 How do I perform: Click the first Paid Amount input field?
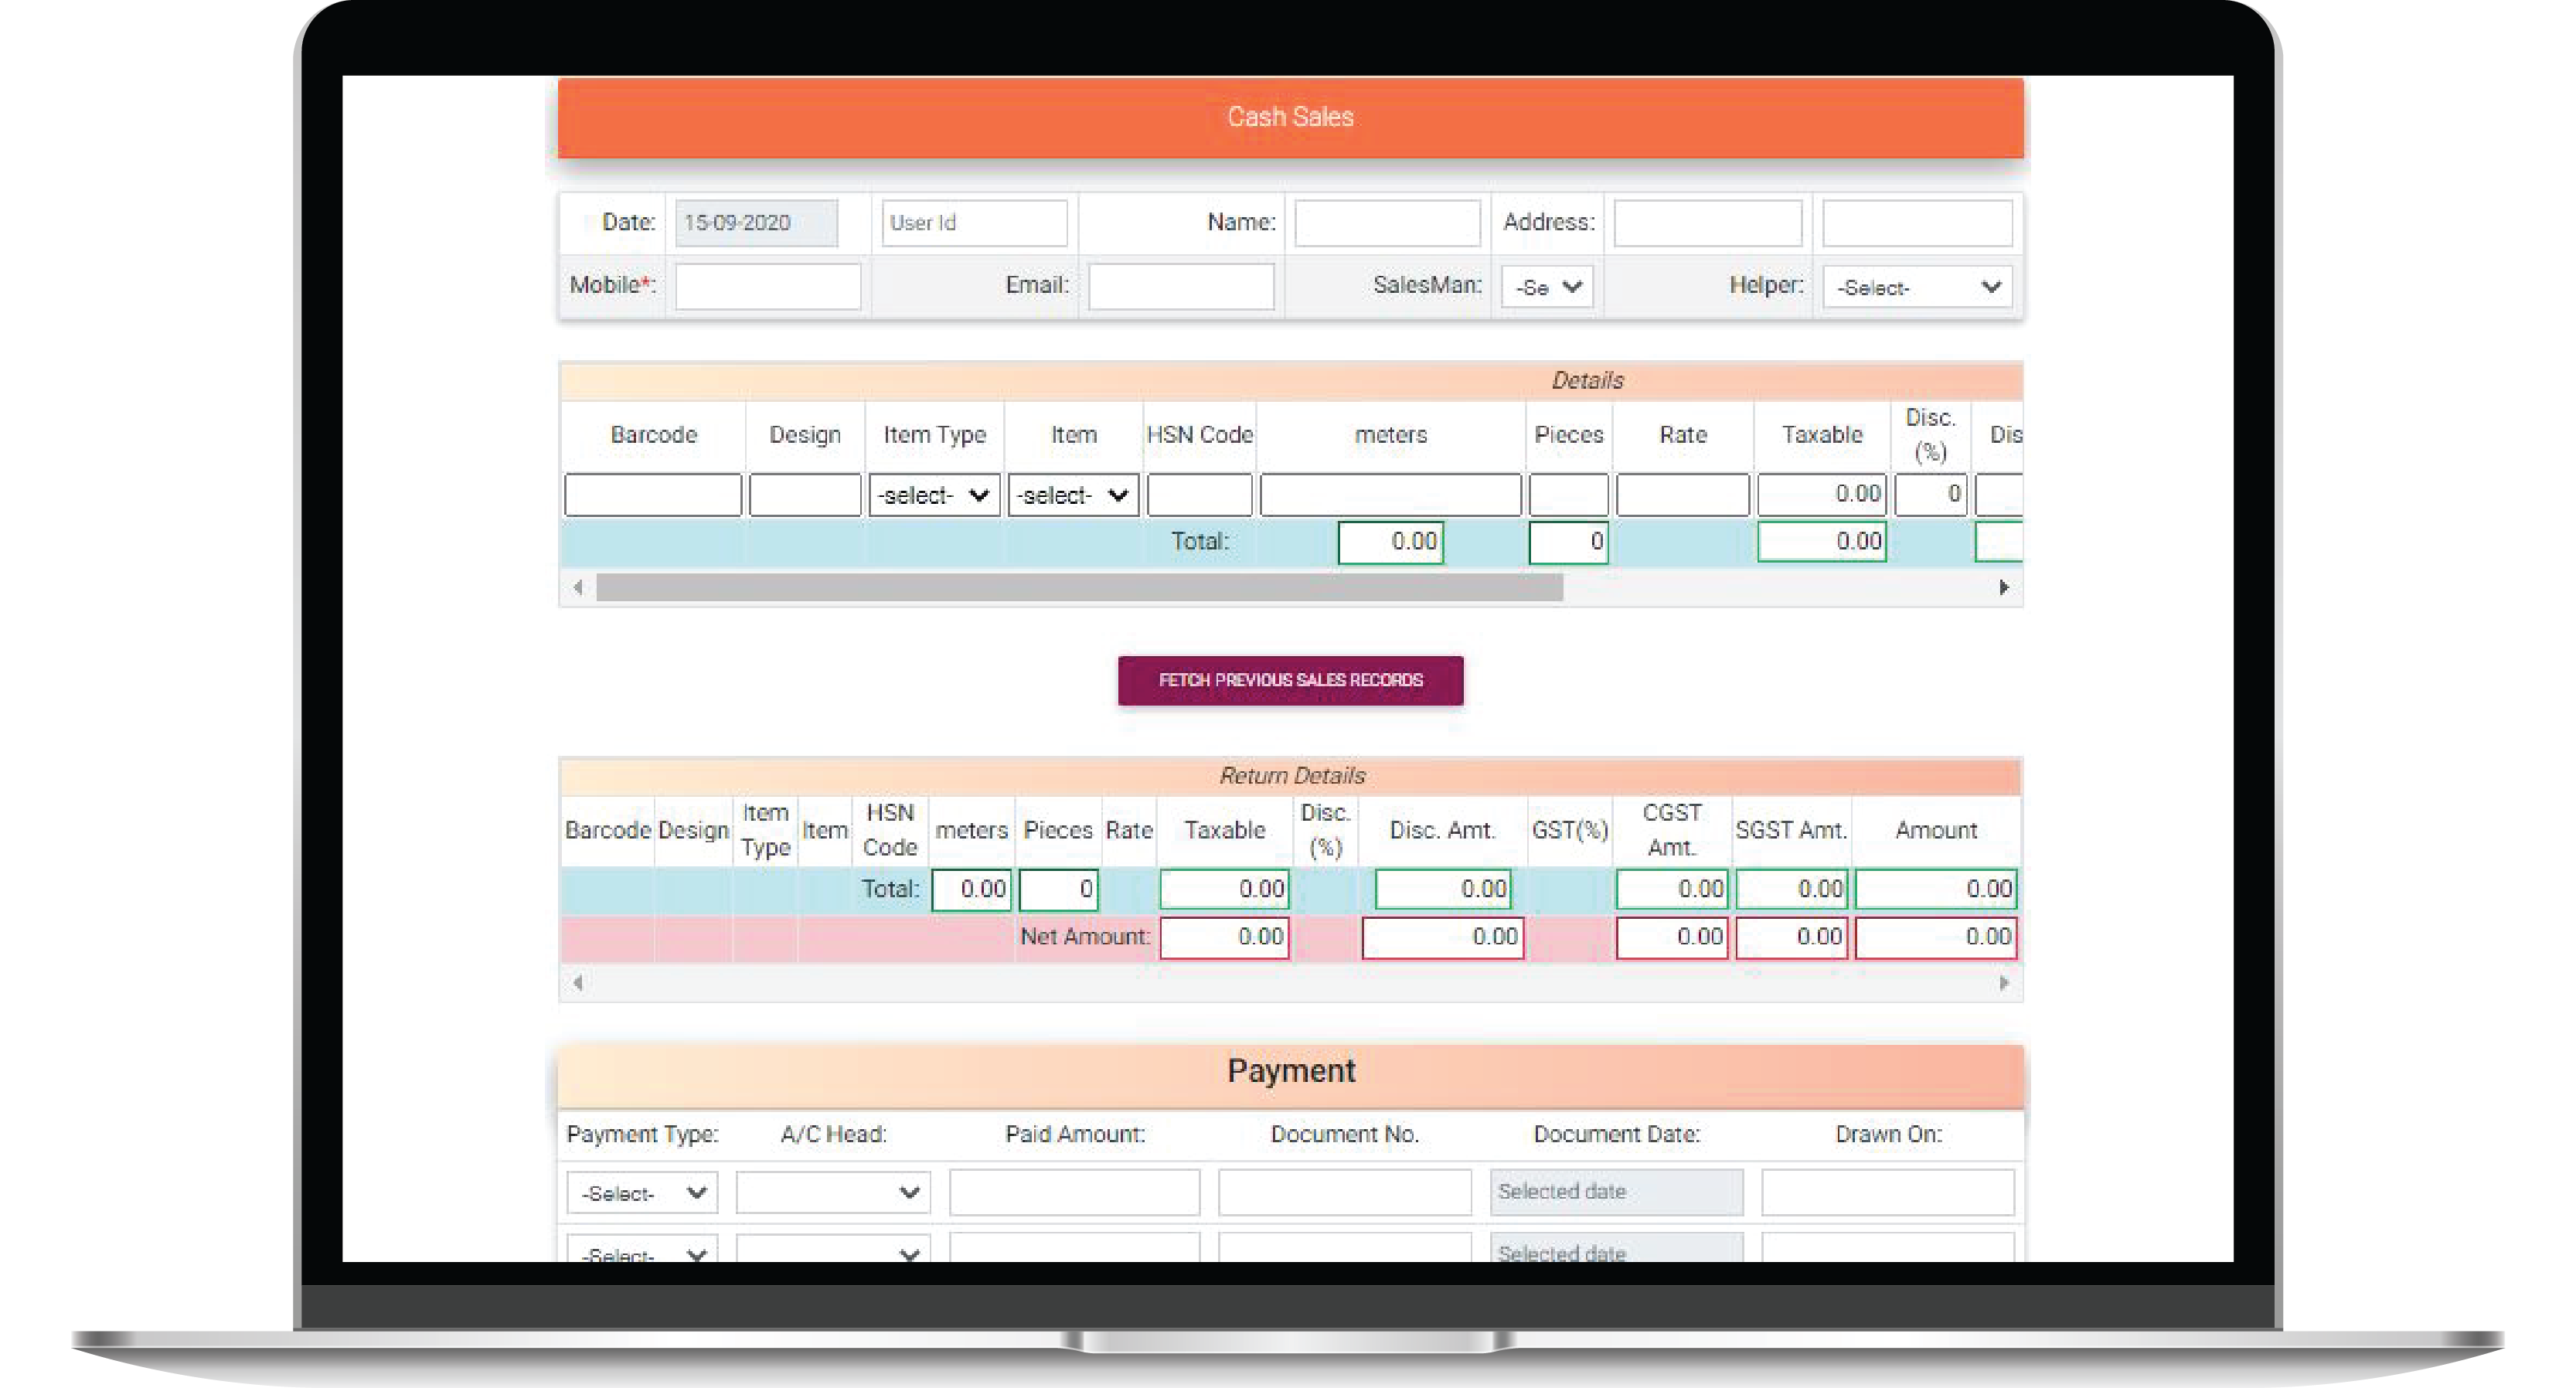pos(1074,1192)
